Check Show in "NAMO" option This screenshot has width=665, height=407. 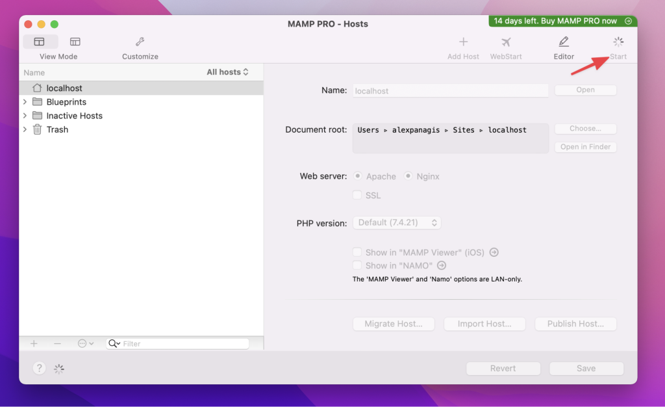coord(357,265)
